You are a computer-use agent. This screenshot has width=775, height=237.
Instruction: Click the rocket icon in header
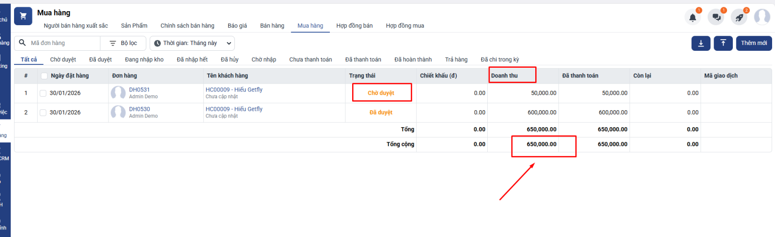[739, 17]
